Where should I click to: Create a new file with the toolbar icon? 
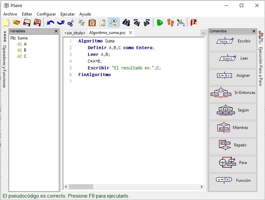click(6, 23)
